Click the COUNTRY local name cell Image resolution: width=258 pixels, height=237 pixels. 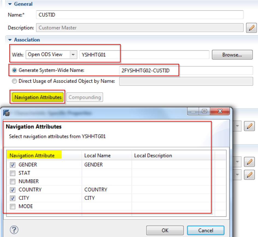(107, 190)
